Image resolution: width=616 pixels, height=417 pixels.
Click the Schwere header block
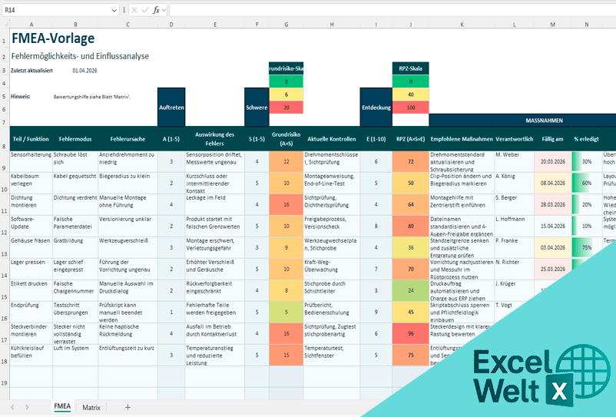coord(257,108)
